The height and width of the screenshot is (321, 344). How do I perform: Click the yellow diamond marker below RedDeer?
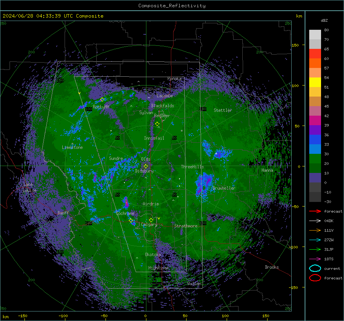pyautogui.click(x=157, y=124)
